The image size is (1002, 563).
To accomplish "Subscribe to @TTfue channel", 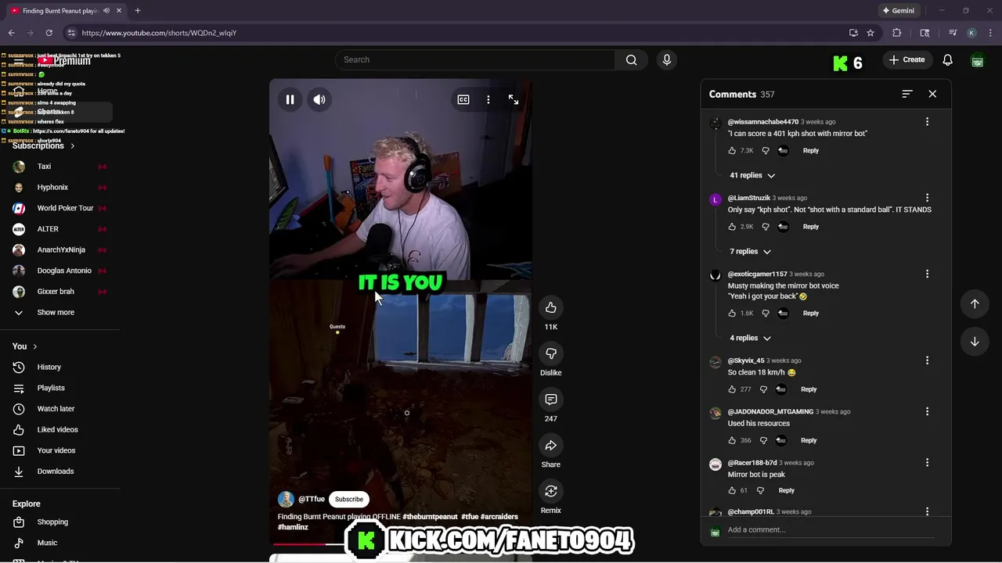I will 349,499.
